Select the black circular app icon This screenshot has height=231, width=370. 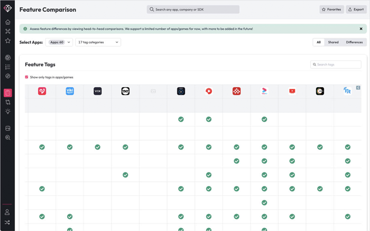point(320,91)
